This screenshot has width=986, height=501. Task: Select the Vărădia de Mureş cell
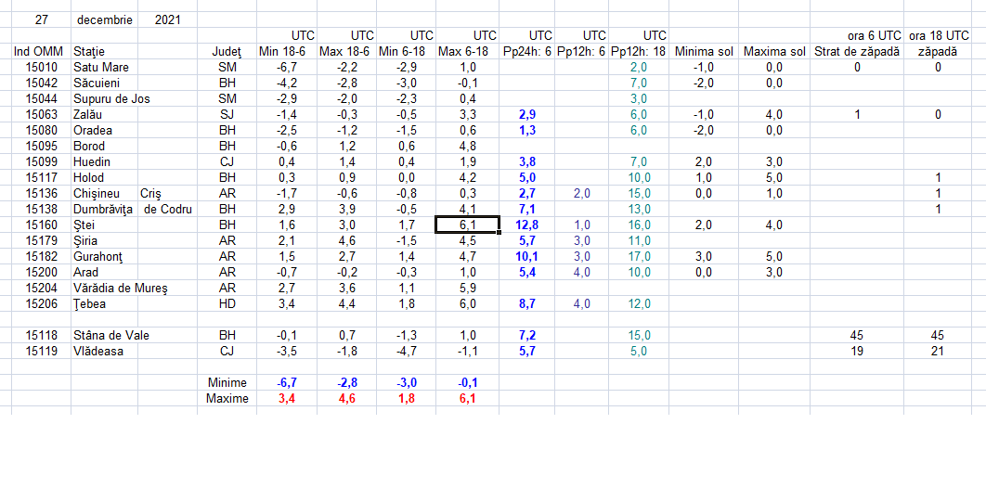point(120,288)
